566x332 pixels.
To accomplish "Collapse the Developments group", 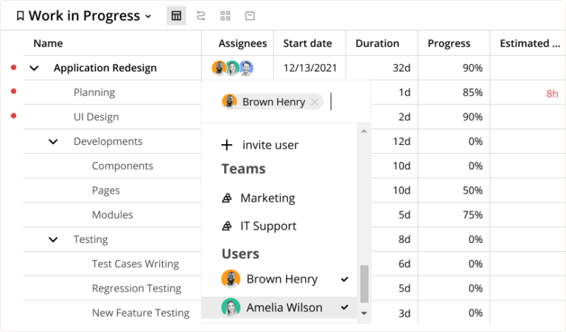I will click(x=53, y=141).
